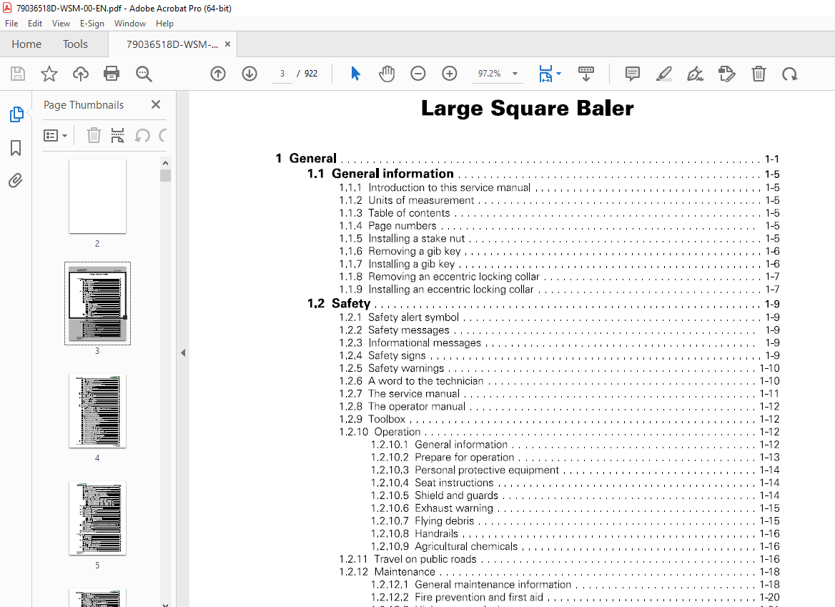
Task: Switch to the Tools tab
Action: [75, 44]
